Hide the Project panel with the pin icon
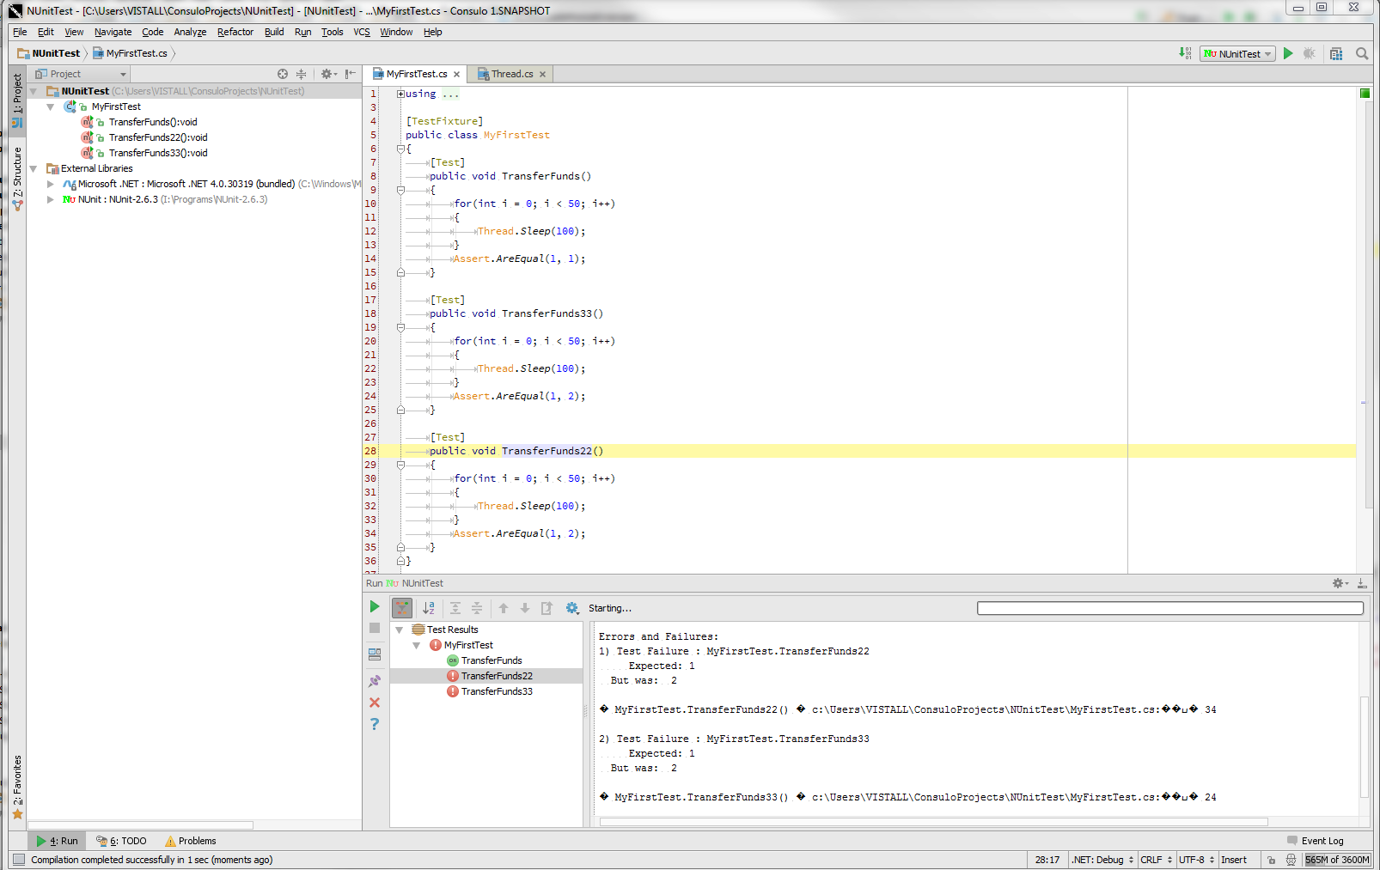The width and height of the screenshot is (1380, 870). click(350, 74)
